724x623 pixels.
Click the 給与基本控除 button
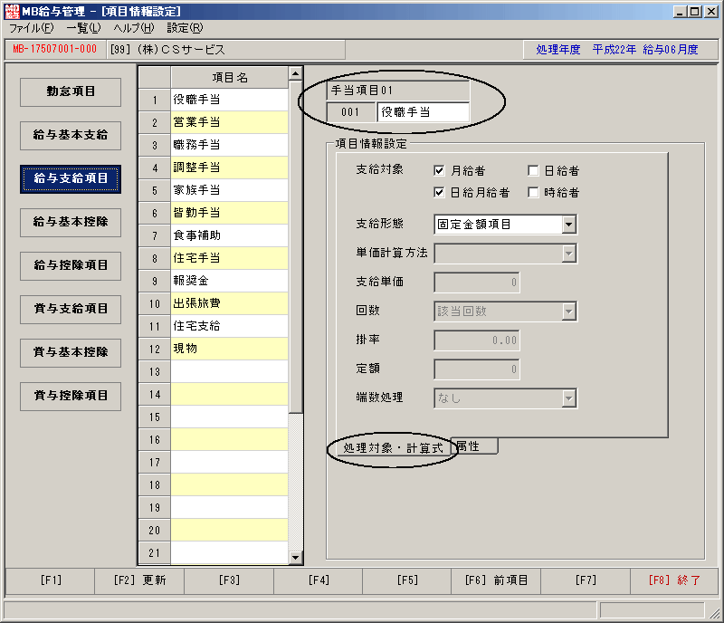click(71, 222)
